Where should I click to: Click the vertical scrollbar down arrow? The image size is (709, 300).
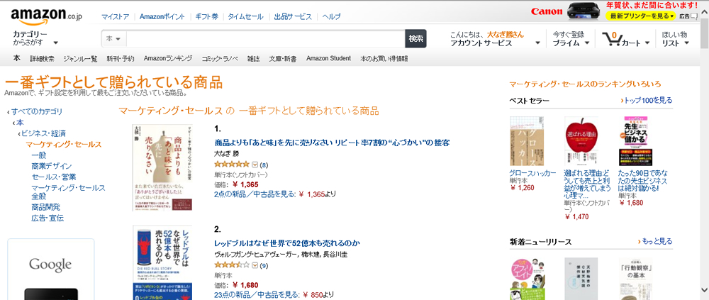pos(705,290)
